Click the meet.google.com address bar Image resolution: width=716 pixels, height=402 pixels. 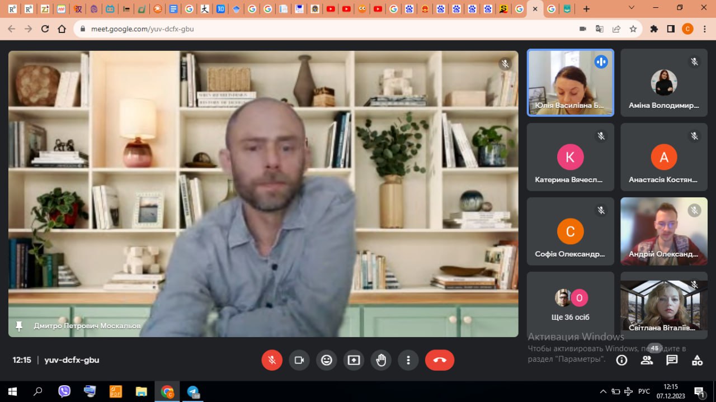324,29
